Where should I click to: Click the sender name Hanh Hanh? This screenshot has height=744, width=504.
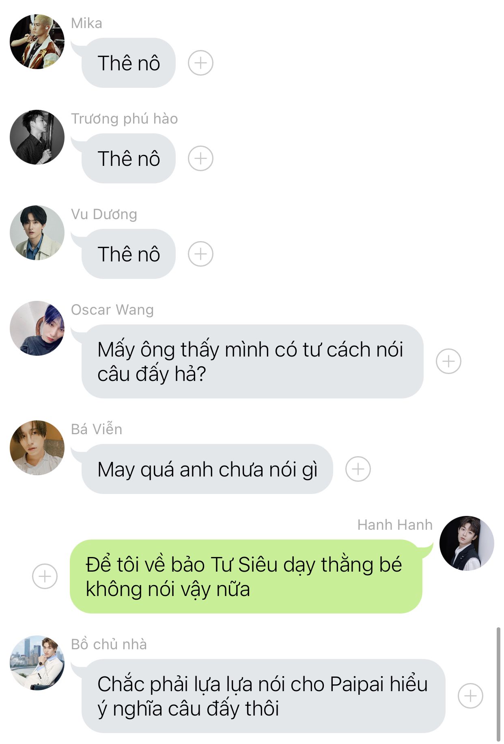(x=395, y=525)
